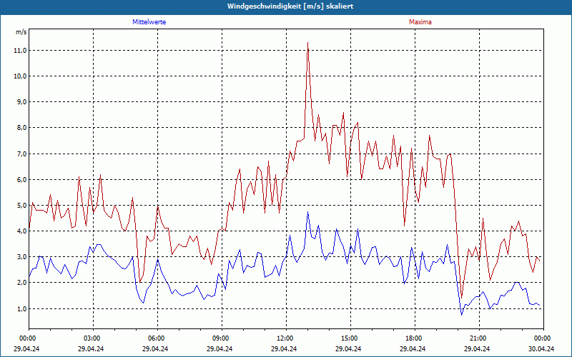The height and width of the screenshot is (357, 572).
Task: Click the blue Mittelwerte peak near 13:00
Action: 308,212
